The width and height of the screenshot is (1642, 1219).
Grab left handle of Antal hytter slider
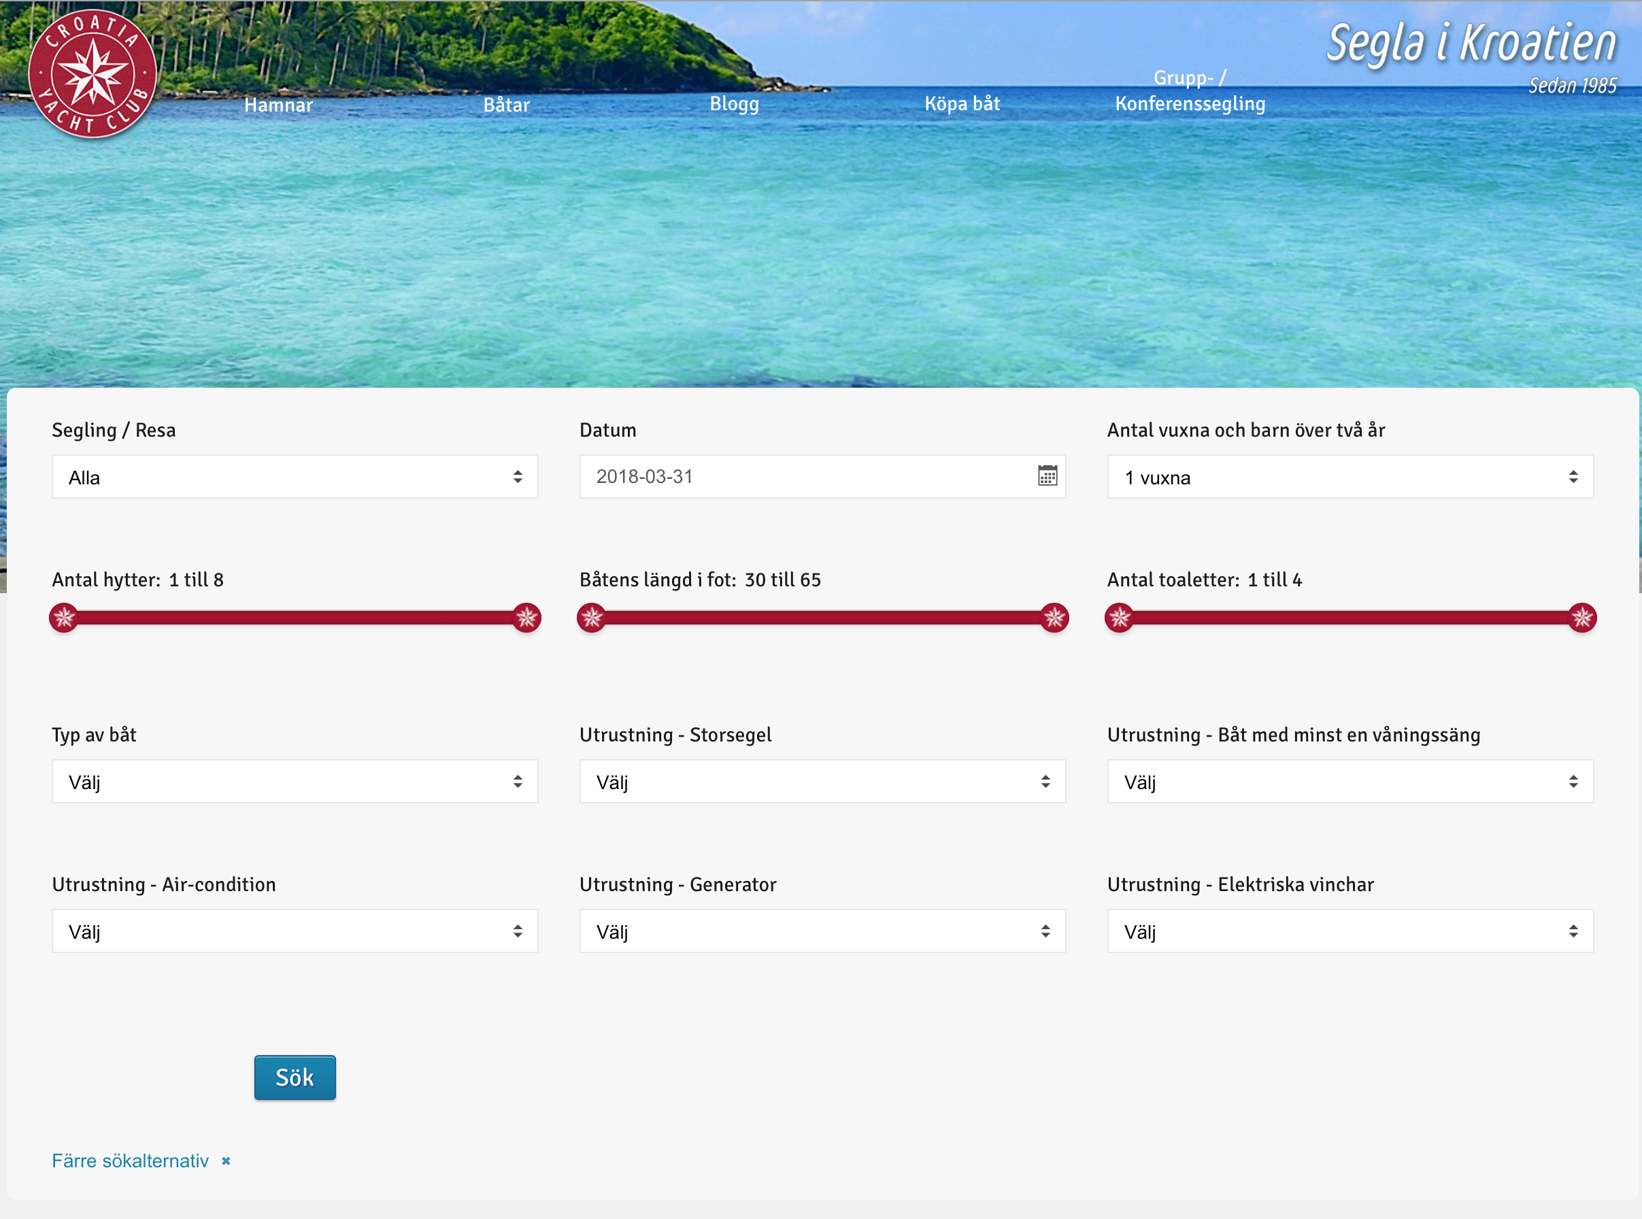point(64,617)
